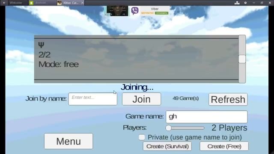The height and width of the screenshot is (154, 274).
Task: Click the Players slider handle
Action: 168,128
